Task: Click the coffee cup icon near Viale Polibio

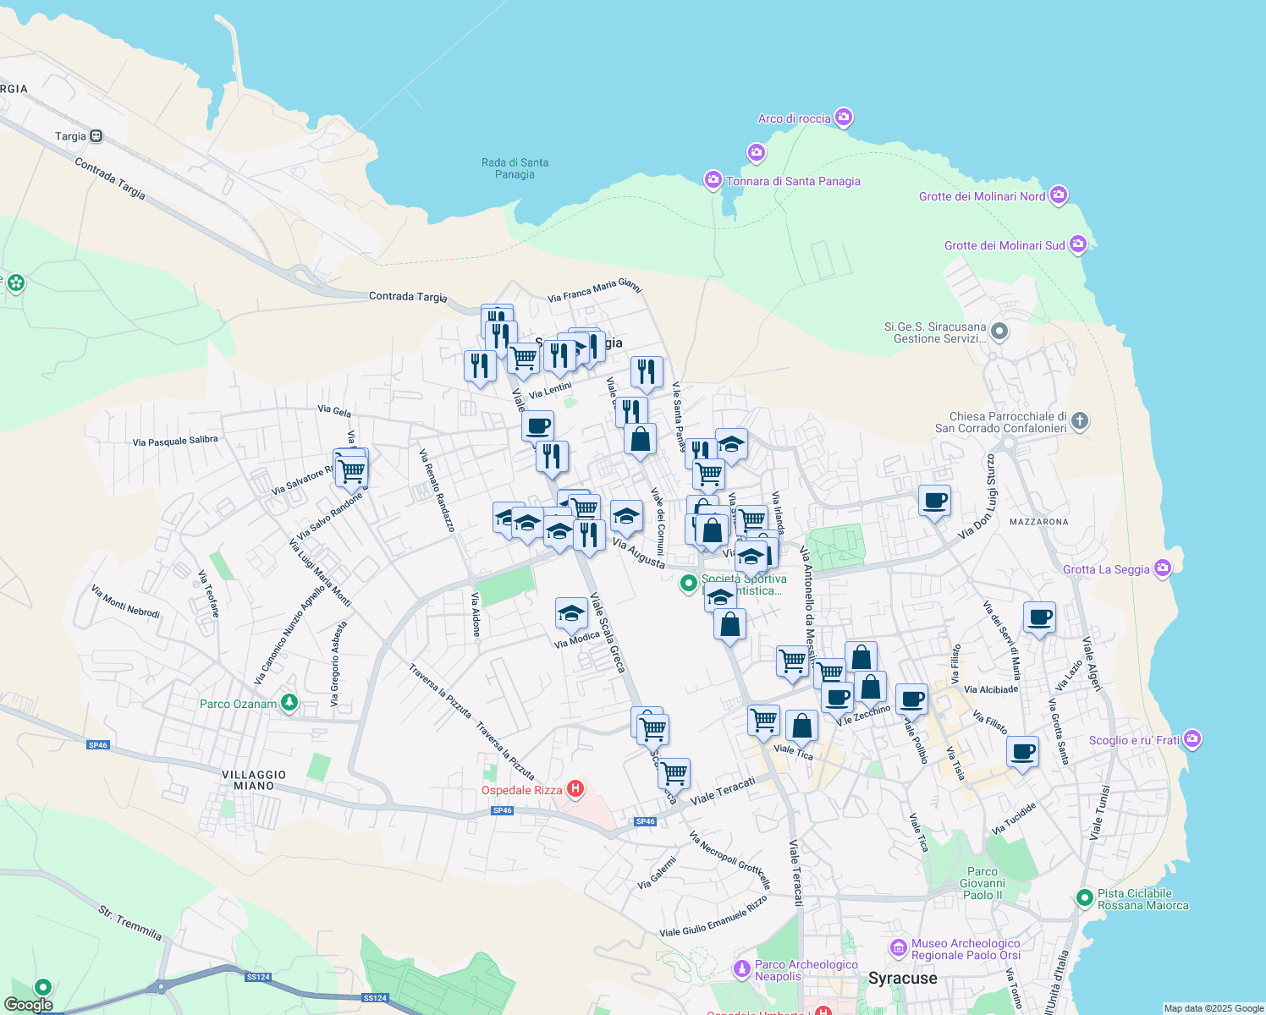Action: pyautogui.click(x=911, y=699)
